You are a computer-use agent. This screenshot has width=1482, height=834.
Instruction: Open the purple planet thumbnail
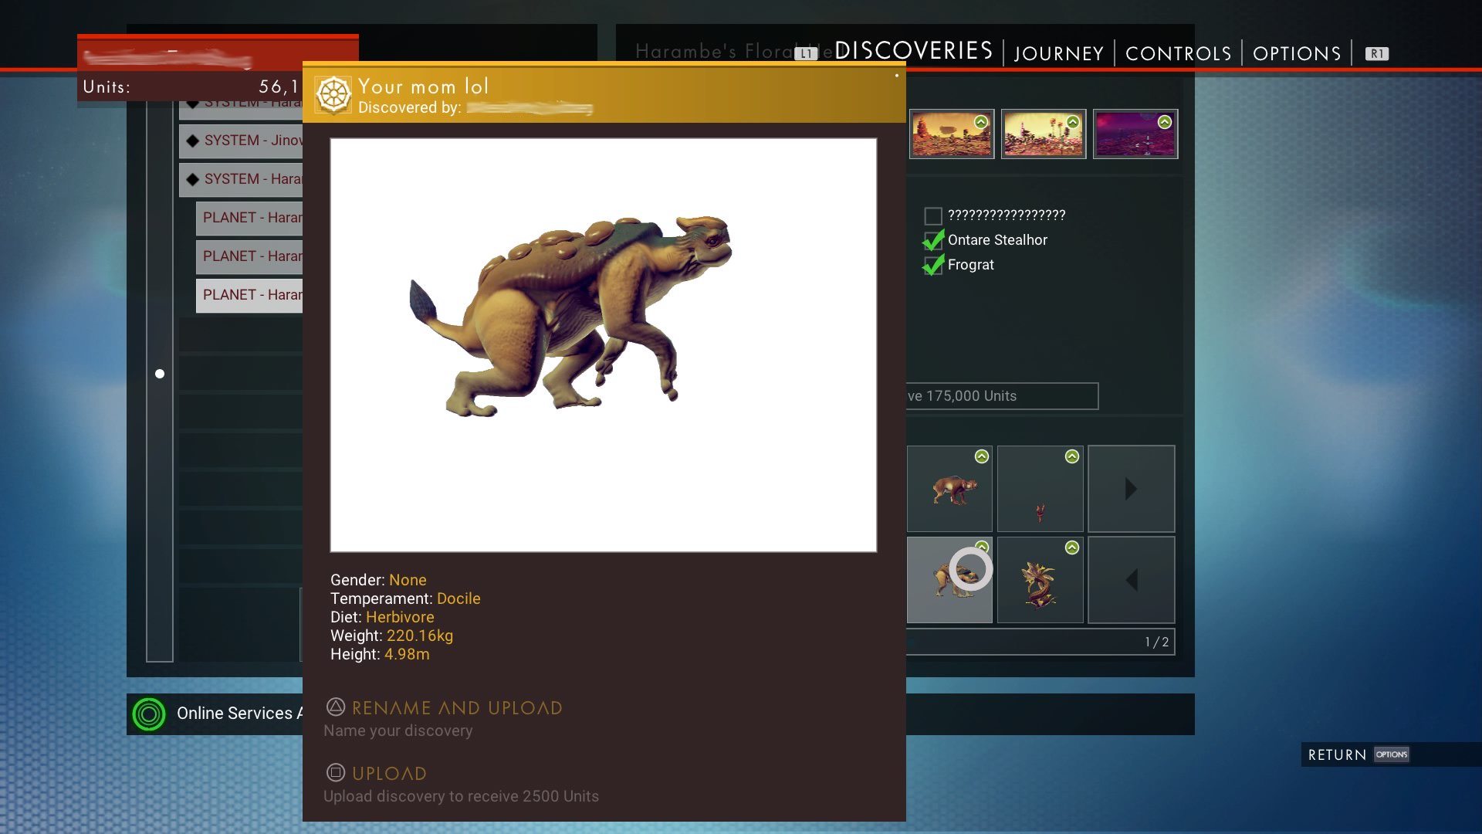pyautogui.click(x=1135, y=134)
